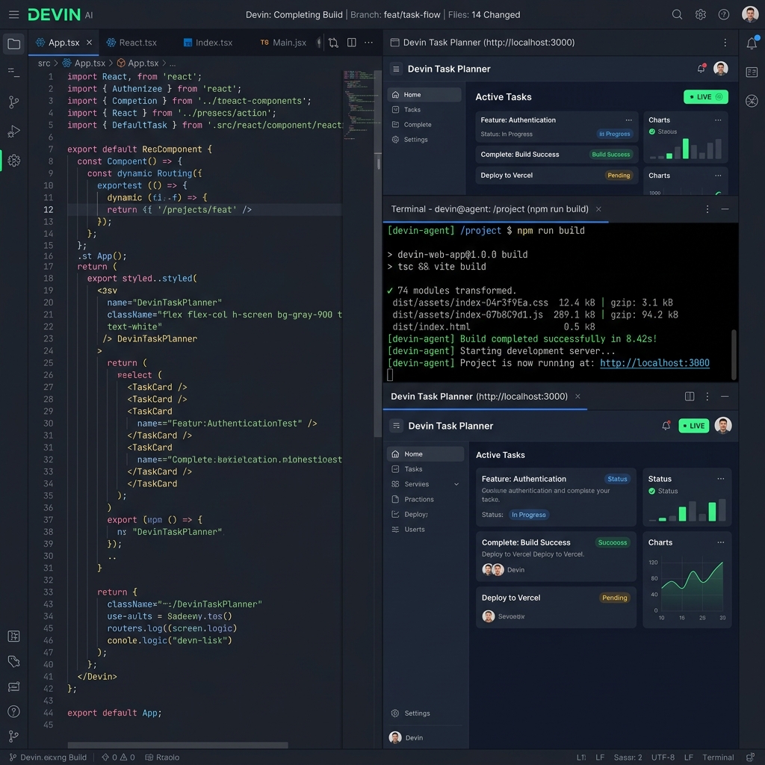
Task: Open help question mark in top bar
Action: pyautogui.click(x=724, y=15)
